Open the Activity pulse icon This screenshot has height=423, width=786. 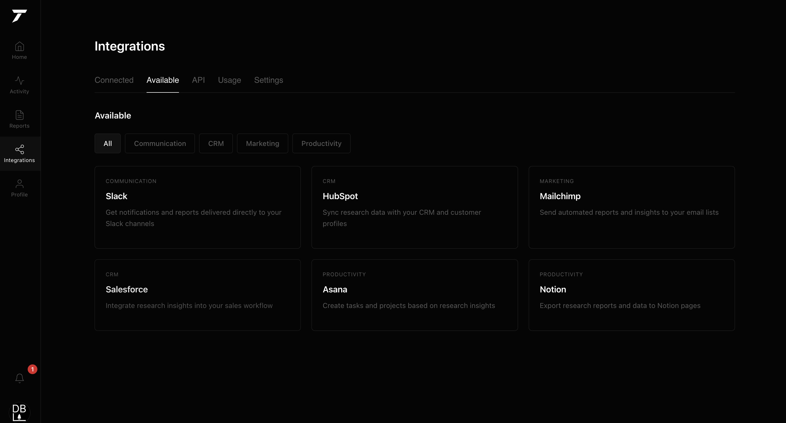click(20, 81)
